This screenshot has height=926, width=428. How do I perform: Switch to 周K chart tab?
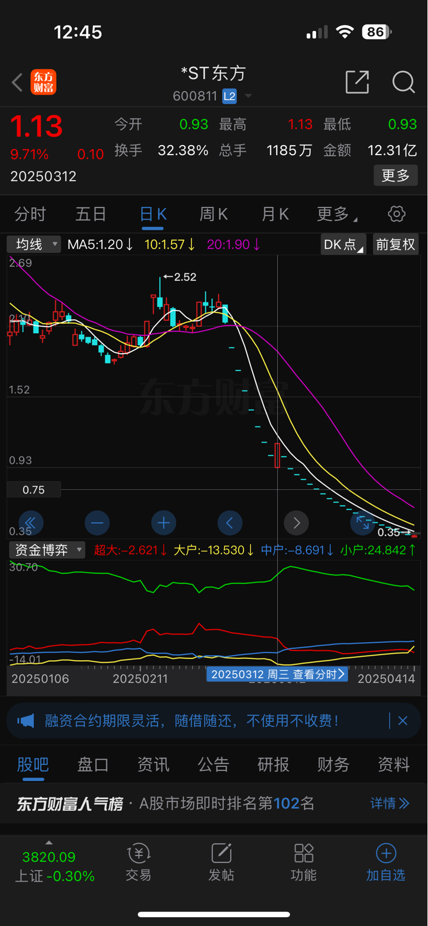tap(214, 214)
